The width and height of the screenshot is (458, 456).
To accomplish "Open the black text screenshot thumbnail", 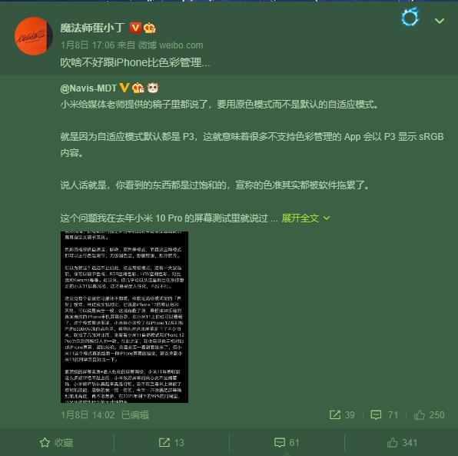I will coord(124,317).
